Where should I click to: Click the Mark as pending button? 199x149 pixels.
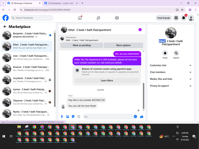tap(82, 45)
